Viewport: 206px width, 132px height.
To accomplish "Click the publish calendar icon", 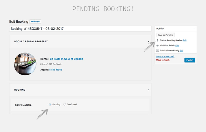I will (x=157, y=50).
